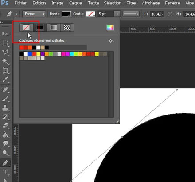Select the Clone Stamp tool

pyautogui.click(x=5, y=107)
